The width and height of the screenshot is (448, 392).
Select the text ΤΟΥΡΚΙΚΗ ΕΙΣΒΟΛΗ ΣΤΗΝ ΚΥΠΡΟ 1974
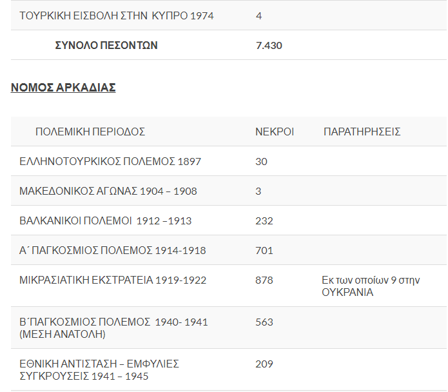click(x=117, y=15)
